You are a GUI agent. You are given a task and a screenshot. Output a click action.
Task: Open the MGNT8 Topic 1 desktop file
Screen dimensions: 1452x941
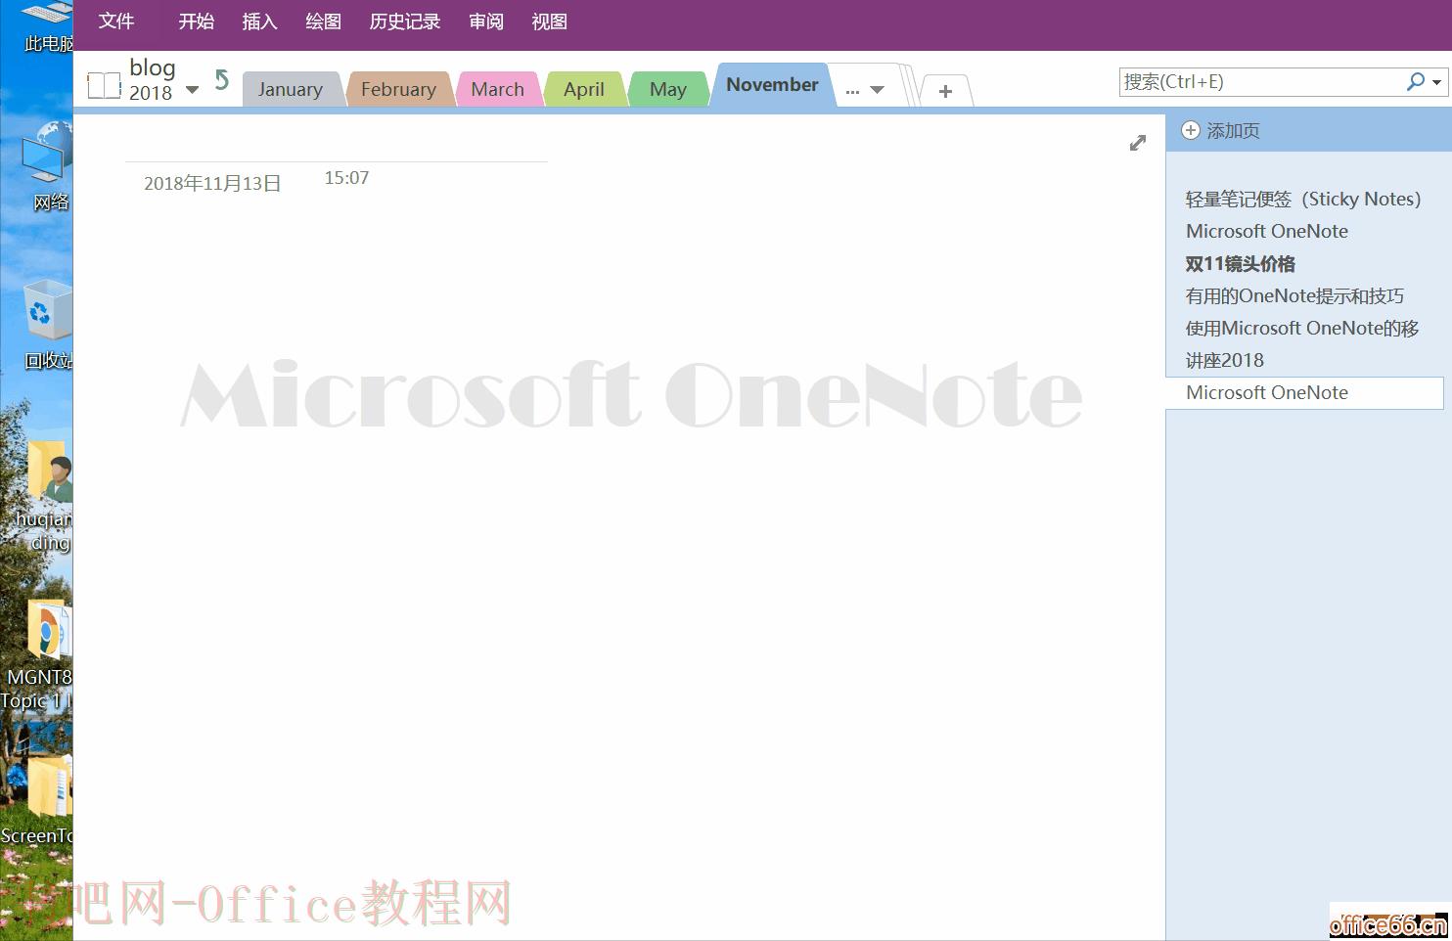[x=39, y=655]
